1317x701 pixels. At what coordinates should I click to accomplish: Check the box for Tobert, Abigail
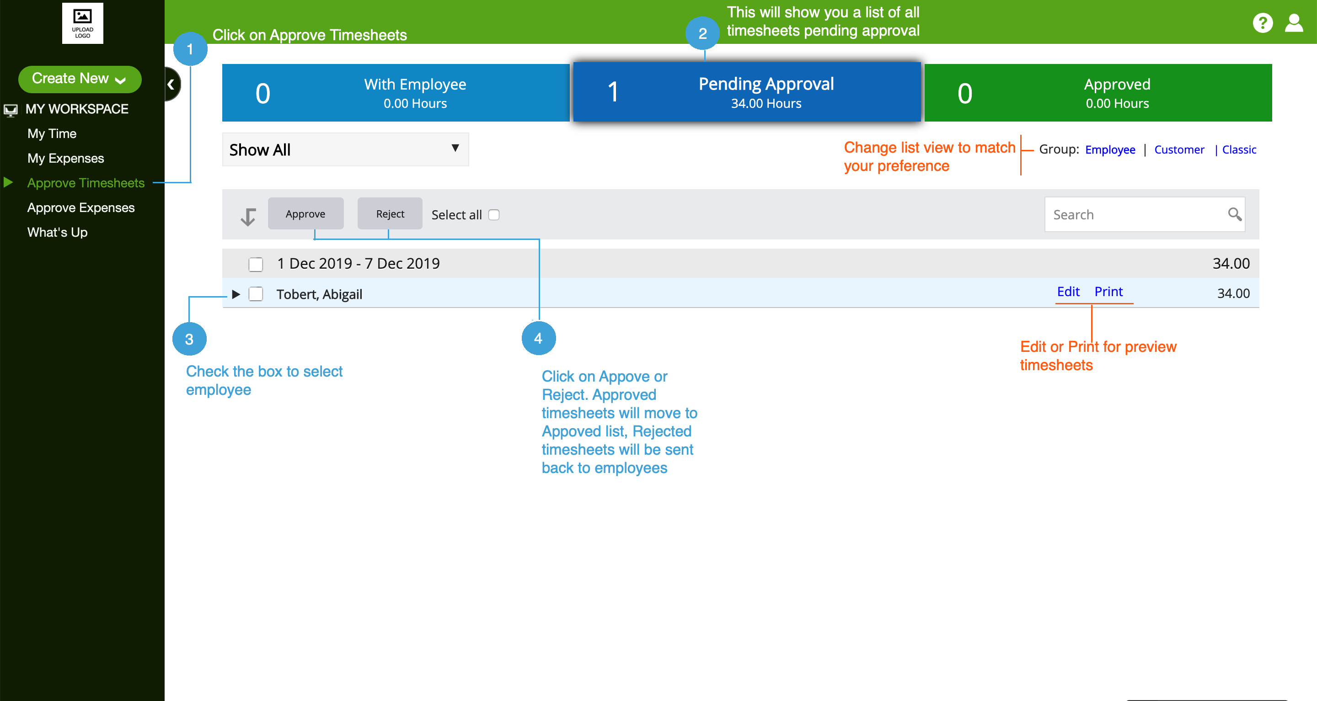256,294
